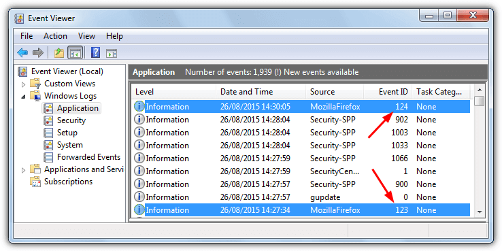Click the Event ID 124 cell
Viewport: 502px width, 251px height.
click(402, 107)
